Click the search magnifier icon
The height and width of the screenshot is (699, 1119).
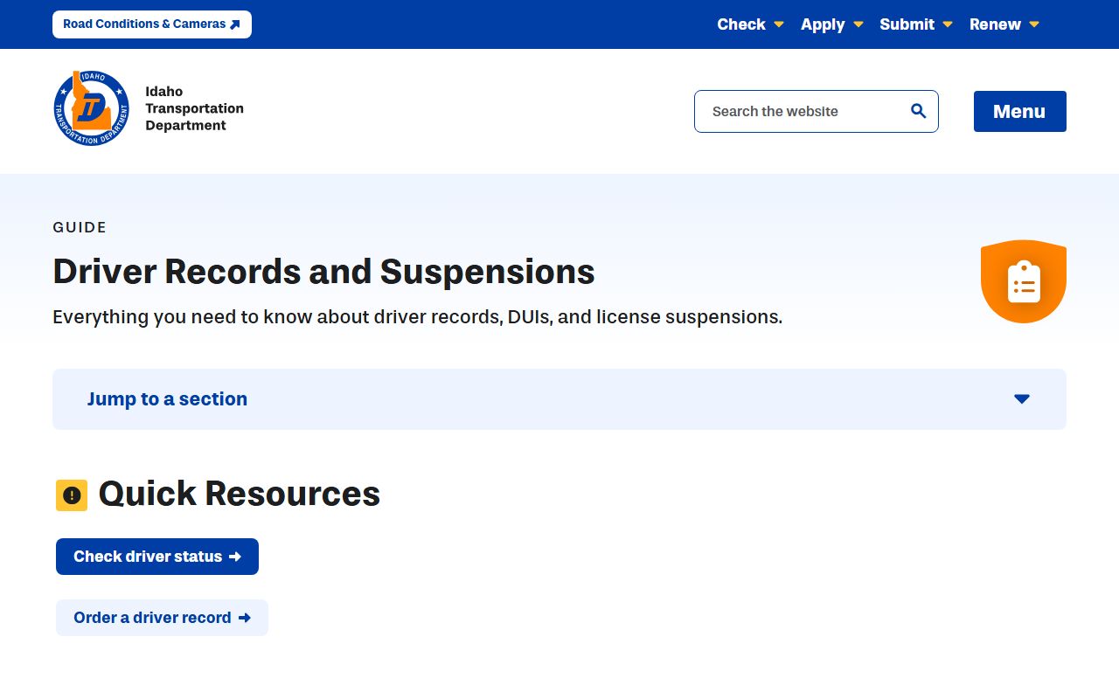[x=918, y=111]
